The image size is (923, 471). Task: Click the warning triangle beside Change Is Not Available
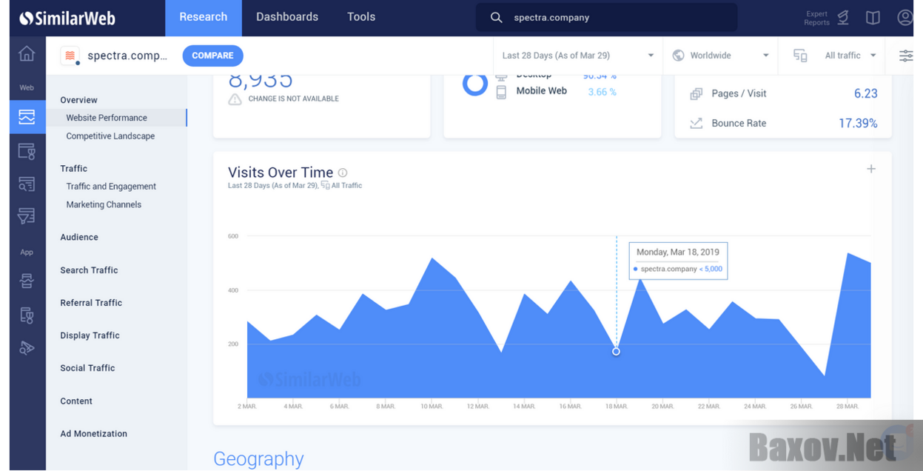click(x=235, y=99)
